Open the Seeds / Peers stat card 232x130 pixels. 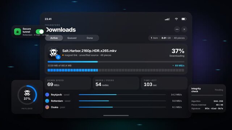tap(116, 83)
